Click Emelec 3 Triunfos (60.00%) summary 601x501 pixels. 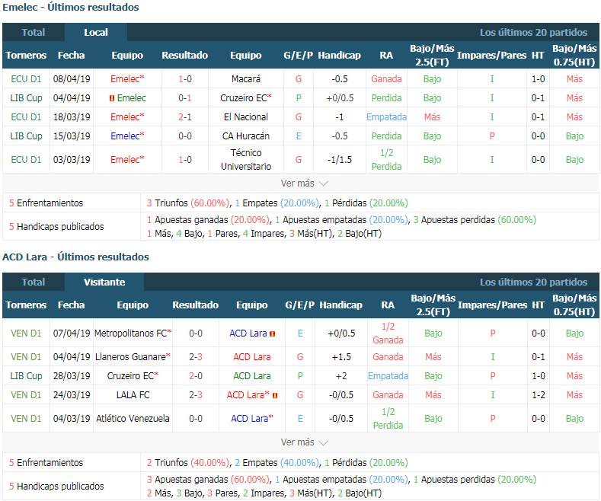[x=188, y=203]
